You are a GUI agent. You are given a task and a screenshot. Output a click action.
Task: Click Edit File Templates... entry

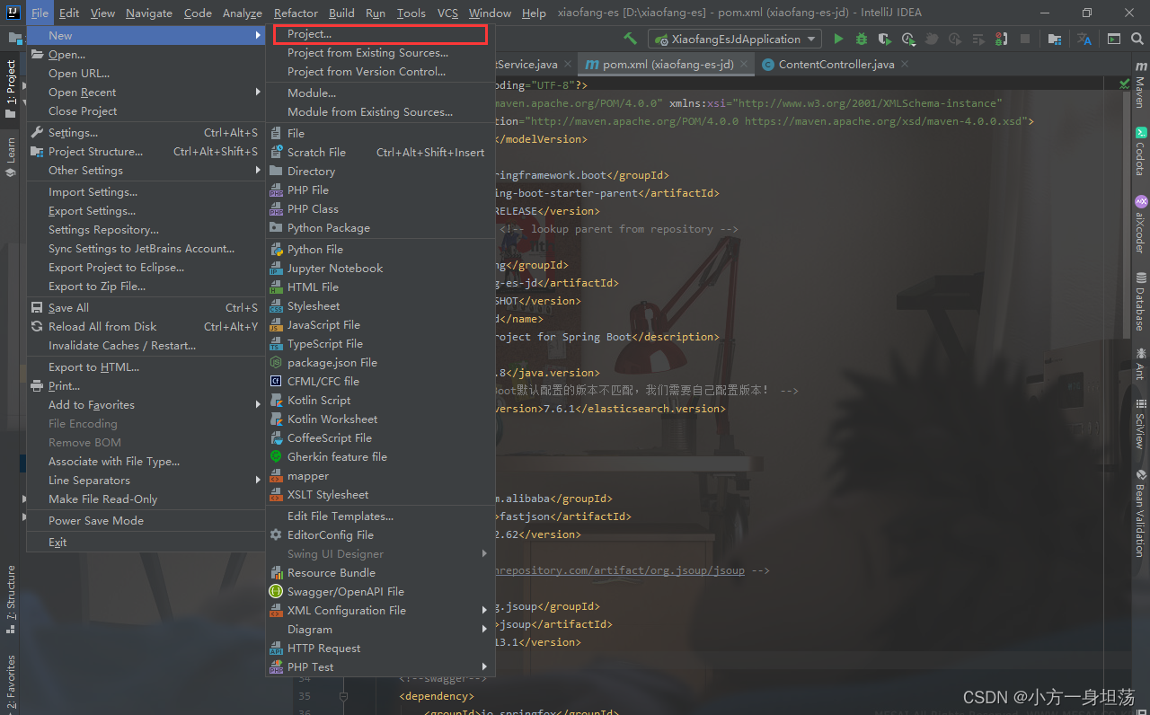(380, 516)
